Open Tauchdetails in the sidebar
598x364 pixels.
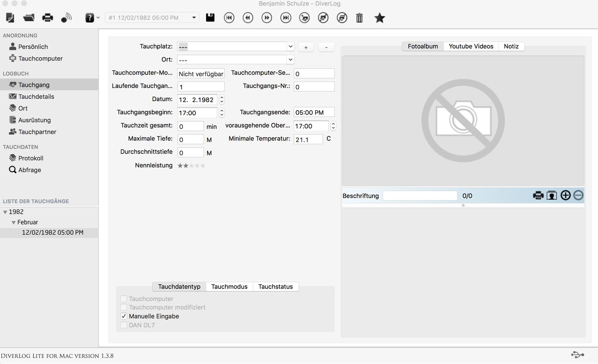36,96
